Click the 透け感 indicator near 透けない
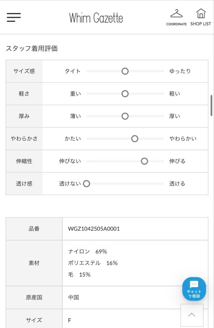The height and width of the screenshot is (328, 214). coord(87,184)
